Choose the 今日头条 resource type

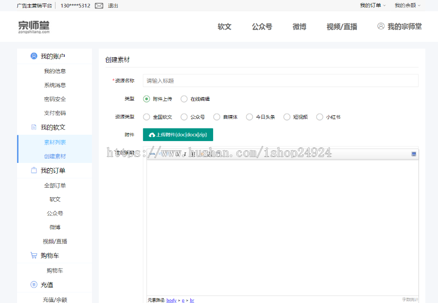(x=249, y=117)
